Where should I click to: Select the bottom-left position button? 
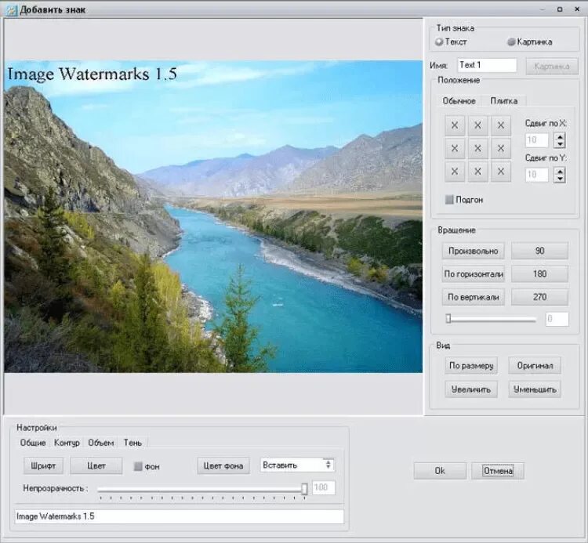pyautogui.click(x=455, y=172)
